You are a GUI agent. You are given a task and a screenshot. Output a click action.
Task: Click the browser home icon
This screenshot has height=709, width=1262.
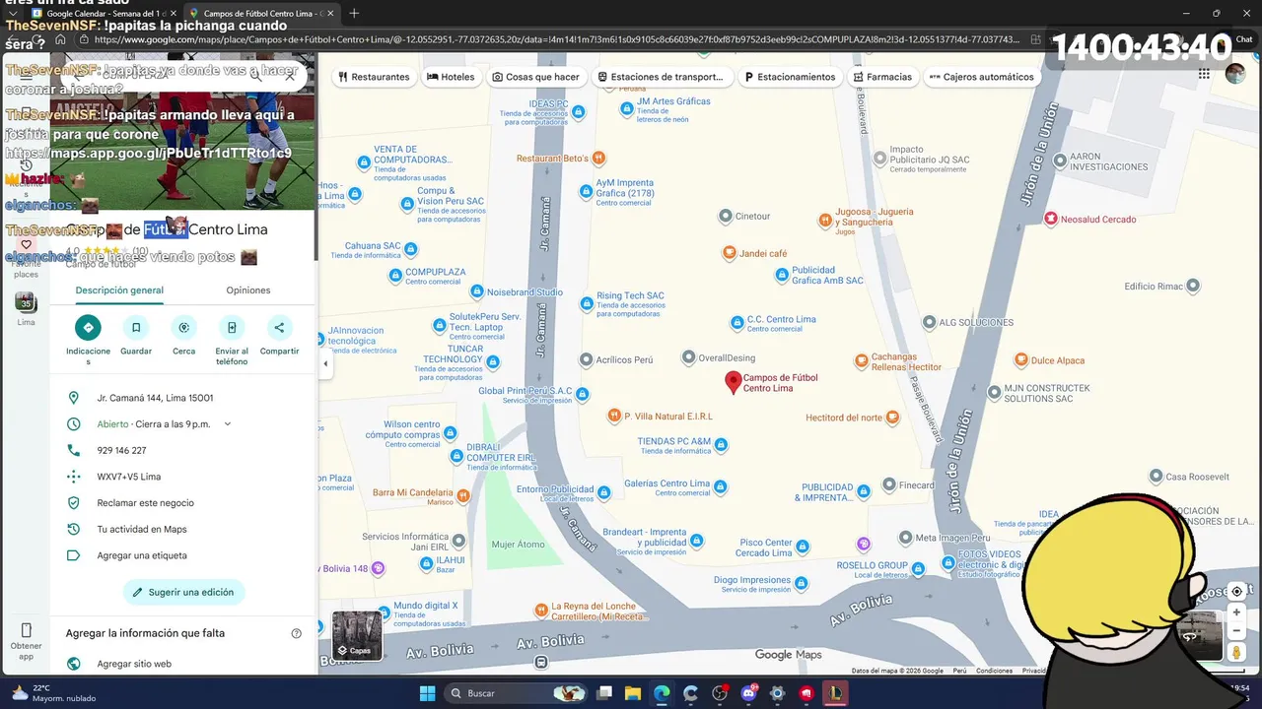[60, 39]
